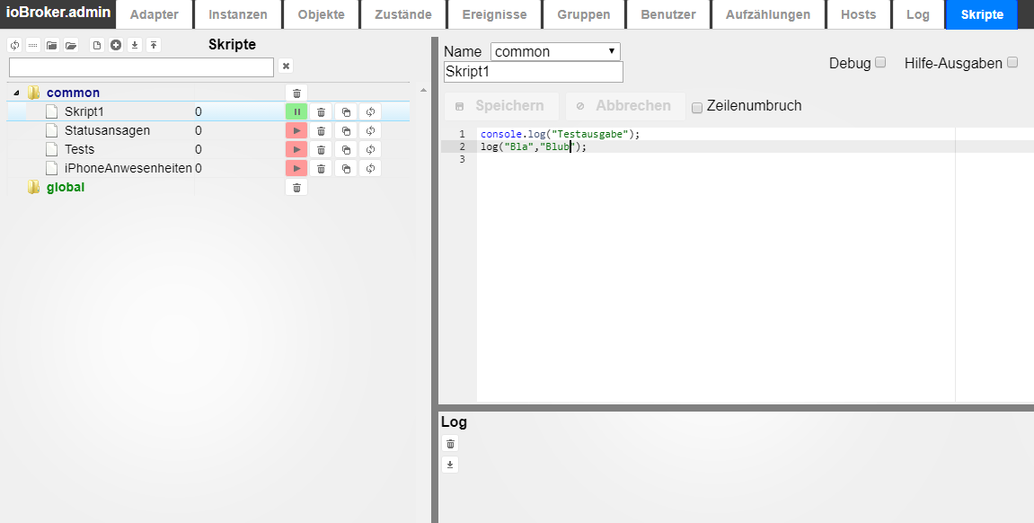Viewport: 1034px width, 523px height.
Task: Click the scroll-up arrow of the script list
Action: 423,90
